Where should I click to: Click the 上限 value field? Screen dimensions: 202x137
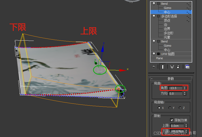(x=177, y=126)
